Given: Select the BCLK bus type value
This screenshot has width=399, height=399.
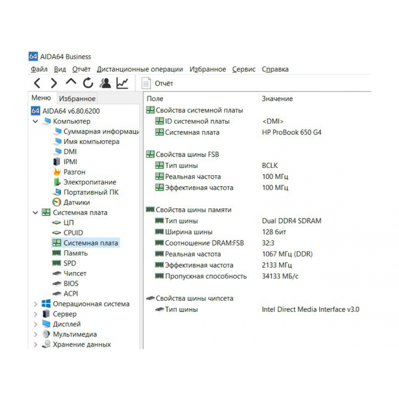Looking at the screenshot, I should pyautogui.click(x=270, y=166).
